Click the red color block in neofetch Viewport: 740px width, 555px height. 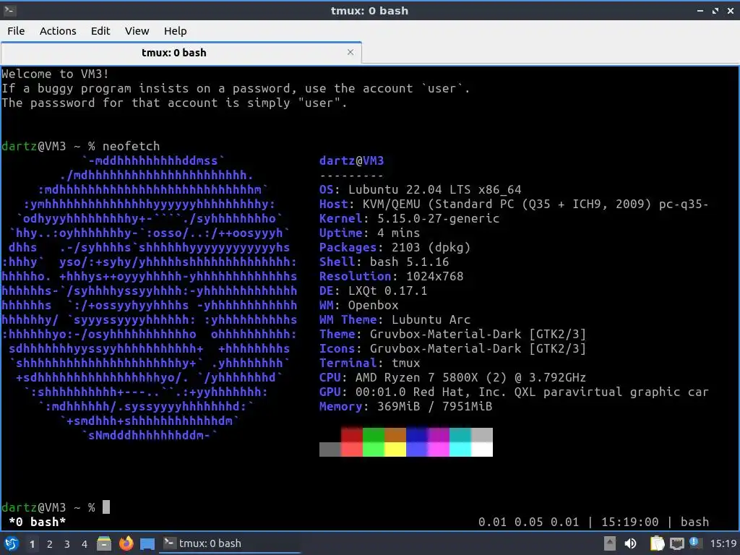click(x=352, y=435)
